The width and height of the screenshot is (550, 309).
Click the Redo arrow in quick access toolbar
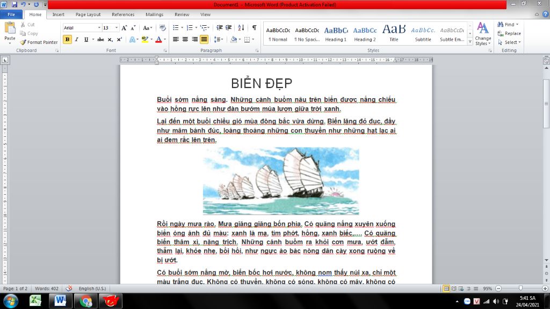(36, 4)
